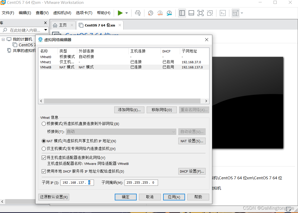Close the 主页 tab
The image size is (298, 213).
[x=72, y=25]
